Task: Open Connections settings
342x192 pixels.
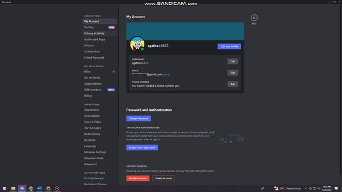Action: pyautogui.click(x=99, y=52)
